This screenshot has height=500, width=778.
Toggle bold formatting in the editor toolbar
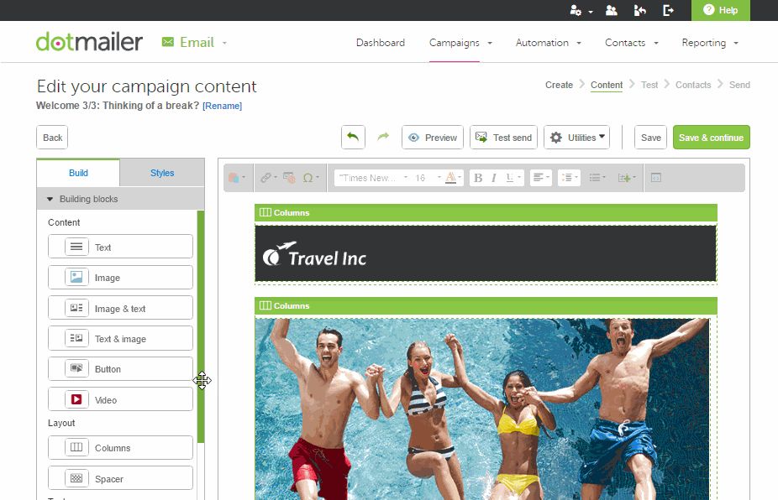478,177
